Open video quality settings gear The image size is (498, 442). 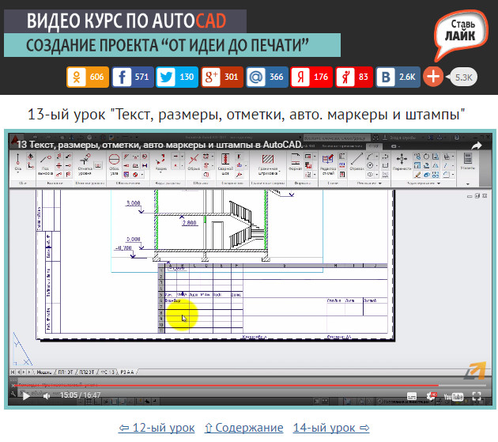432,396
